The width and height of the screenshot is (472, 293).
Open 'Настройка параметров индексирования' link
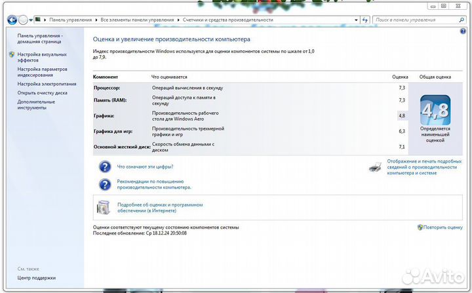(42, 72)
